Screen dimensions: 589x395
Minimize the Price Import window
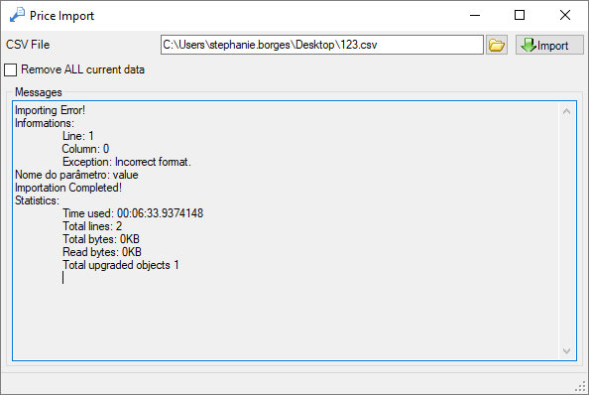pos(475,16)
